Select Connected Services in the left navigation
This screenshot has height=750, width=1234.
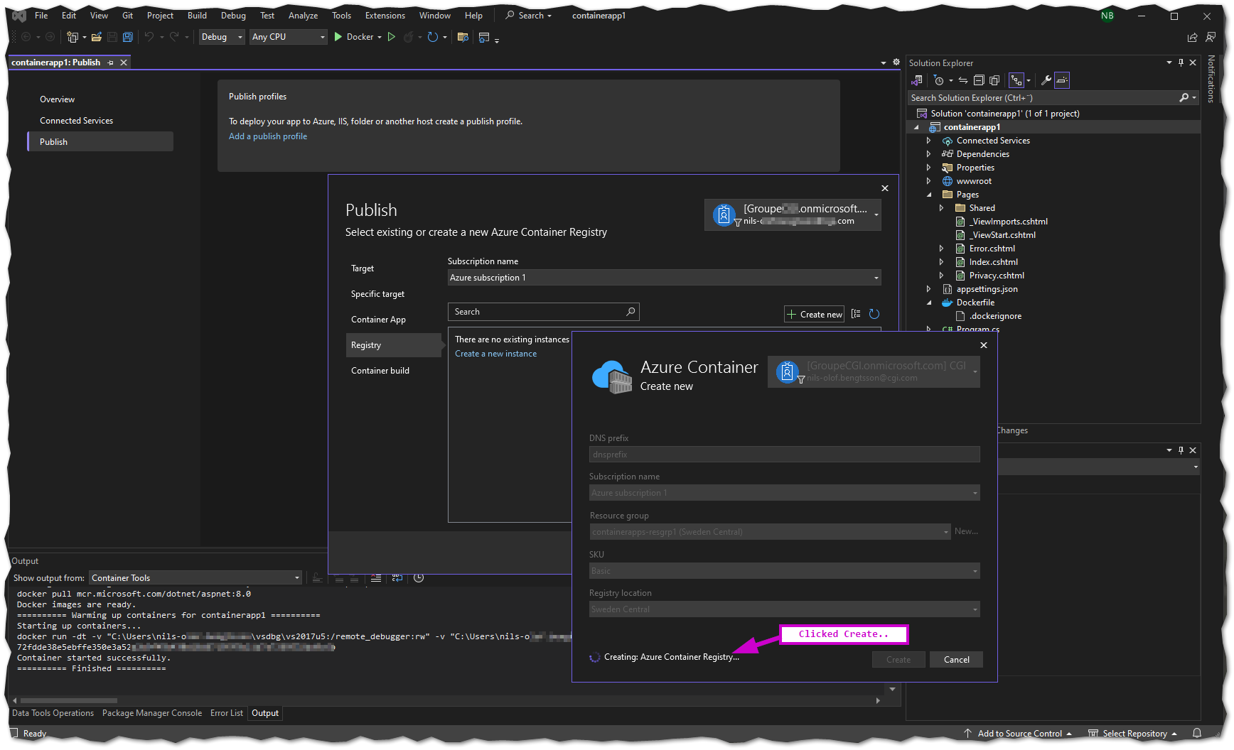pyautogui.click(x=76, y=121)
